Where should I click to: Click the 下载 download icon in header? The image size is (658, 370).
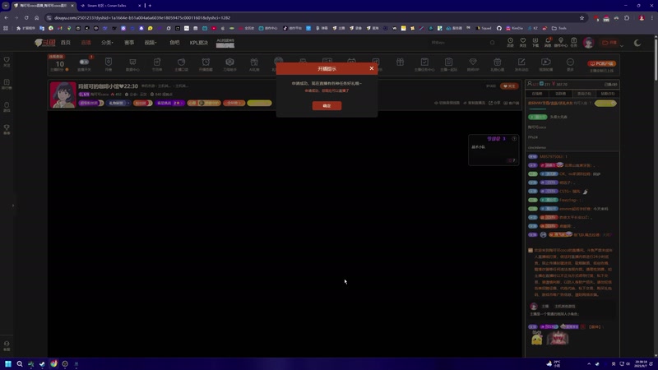click(x=535, y=42)
